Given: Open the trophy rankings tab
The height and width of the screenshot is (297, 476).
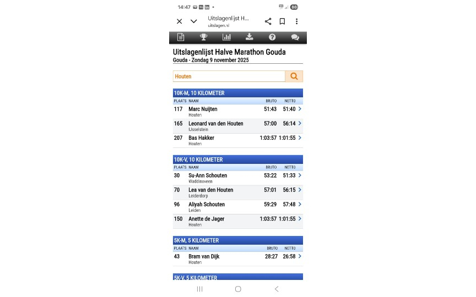Looking at the screenshot, I should coord(203,37).
